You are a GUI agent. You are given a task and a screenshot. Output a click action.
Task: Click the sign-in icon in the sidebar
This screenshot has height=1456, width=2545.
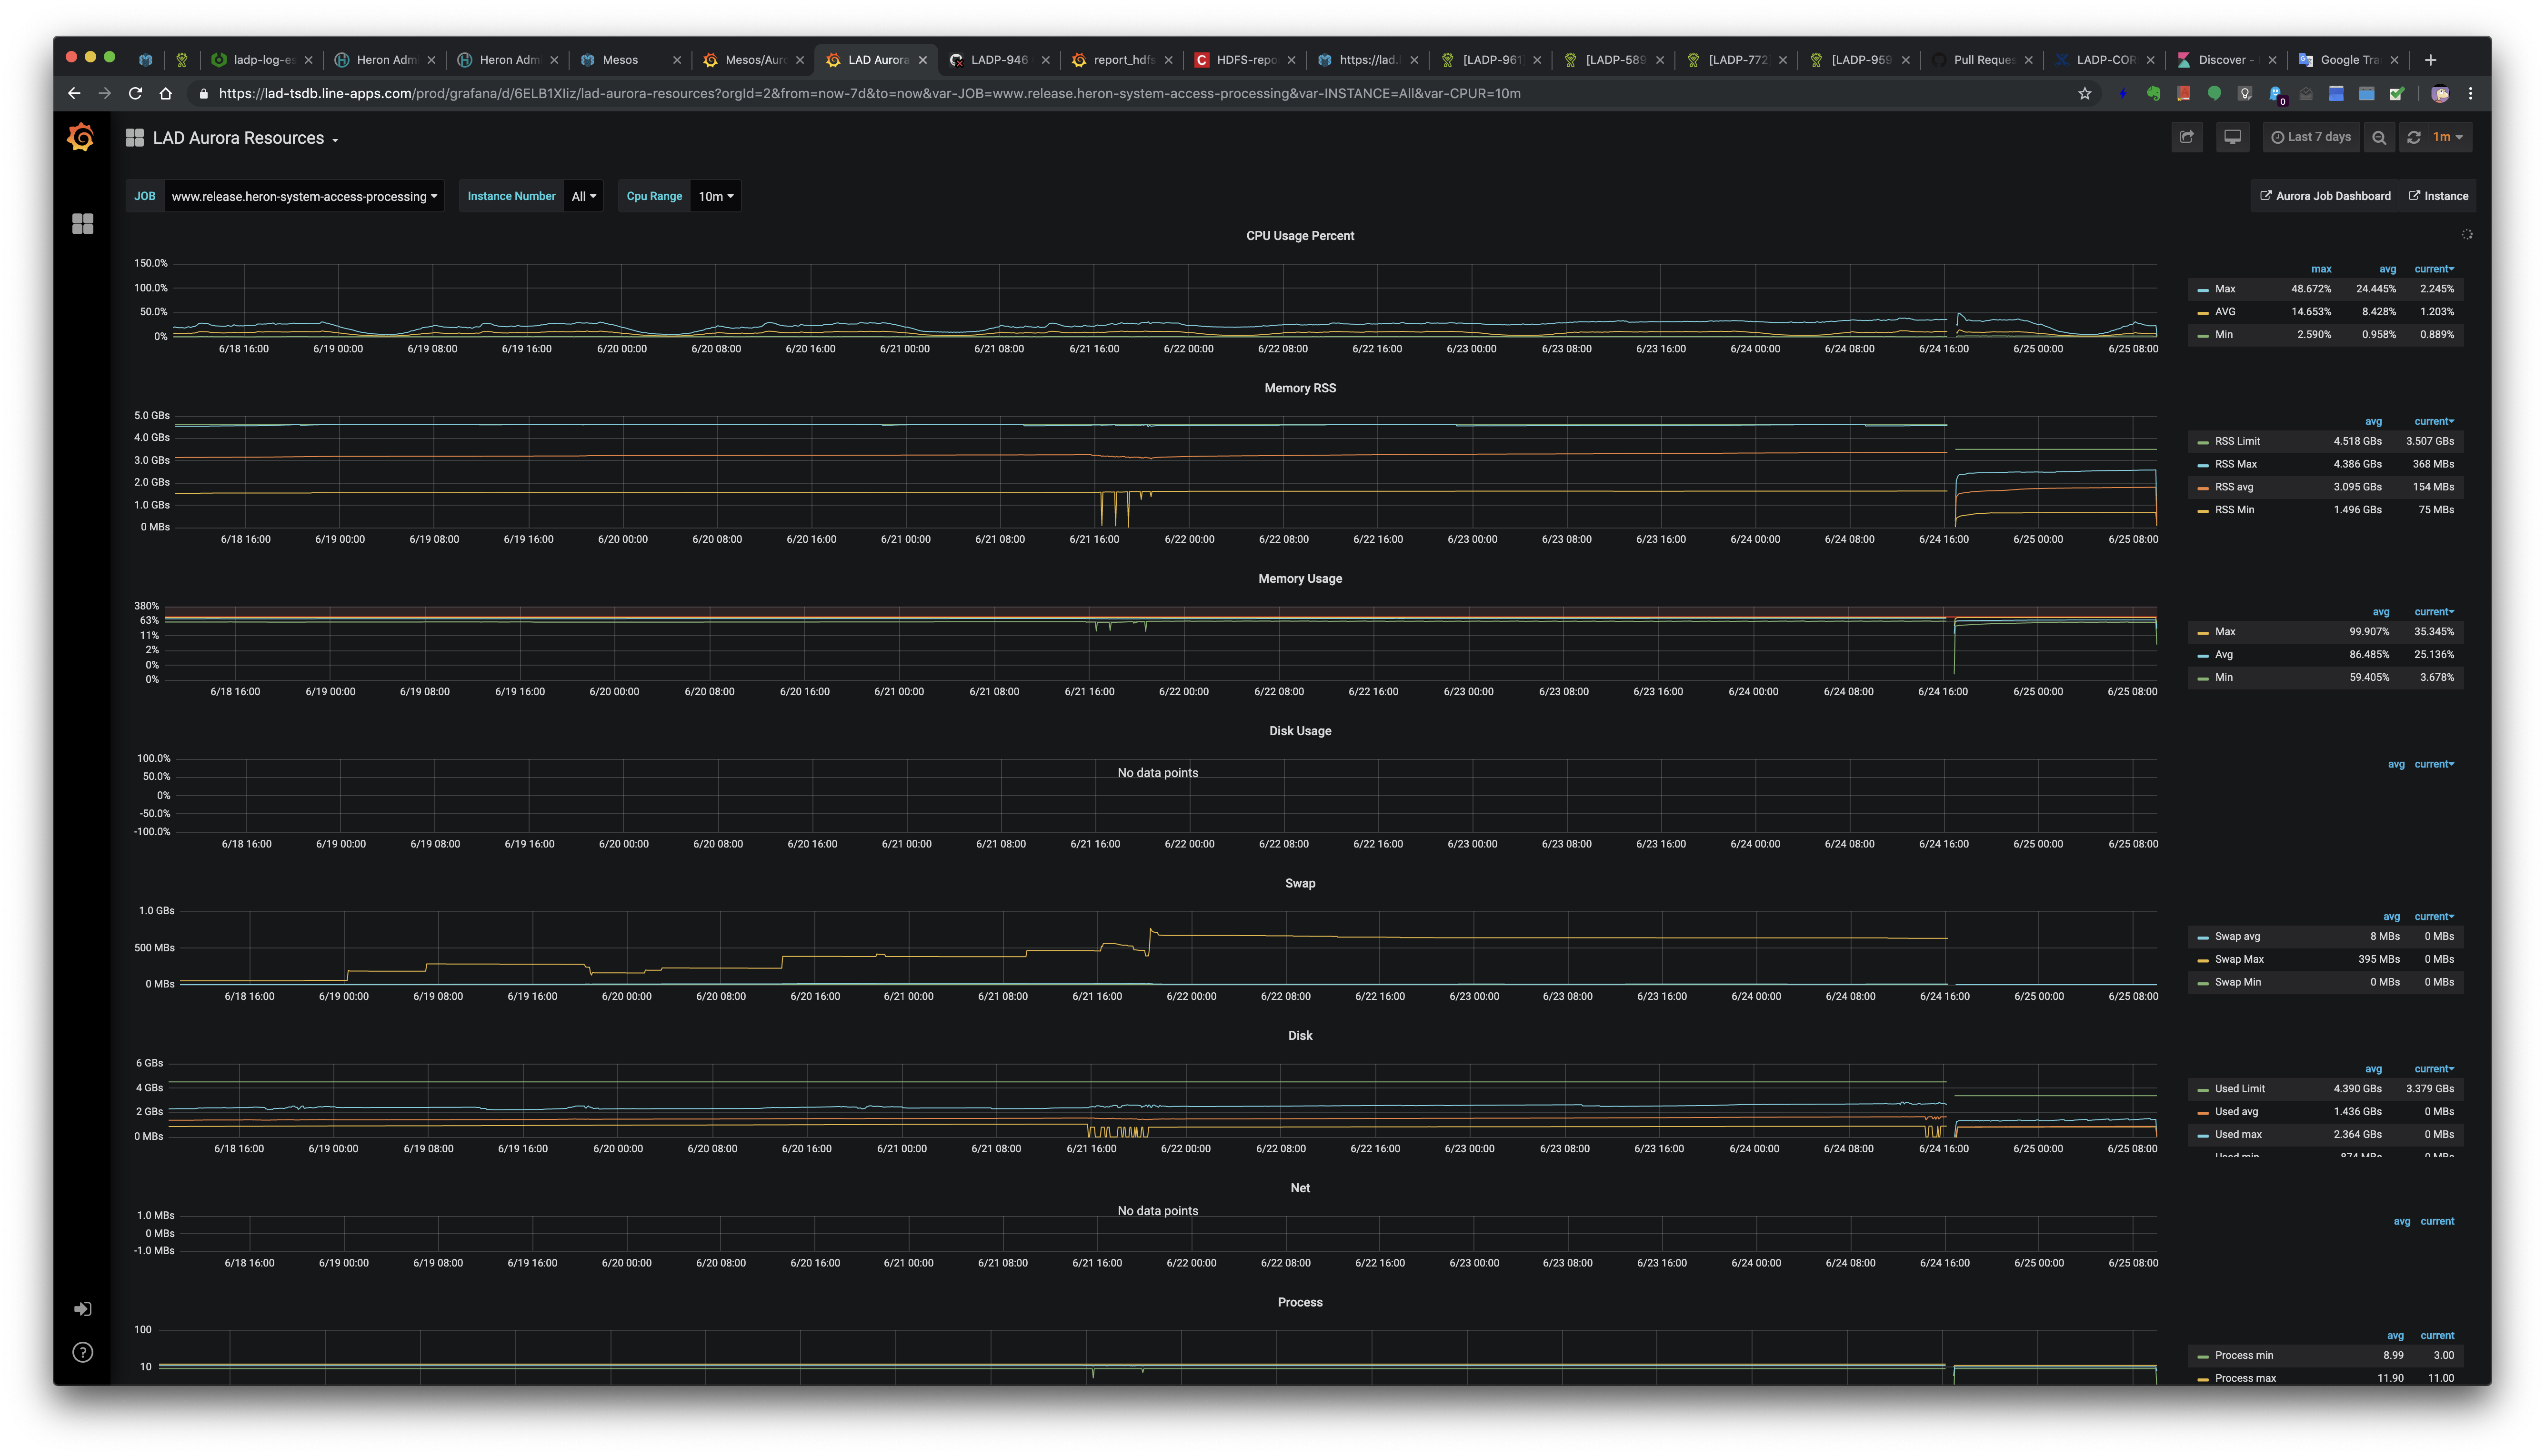click(83, 1309)
